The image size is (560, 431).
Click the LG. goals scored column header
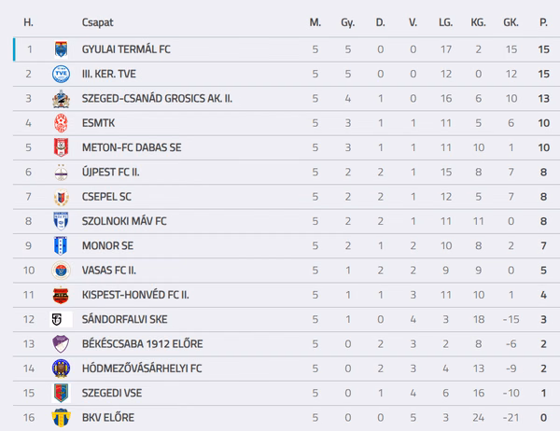446,22
